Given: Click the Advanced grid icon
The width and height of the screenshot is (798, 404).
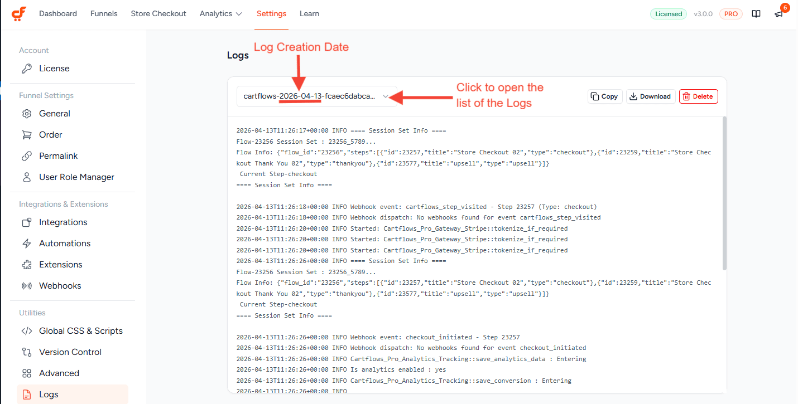Looking at the screenshot, I should point(27,373).
